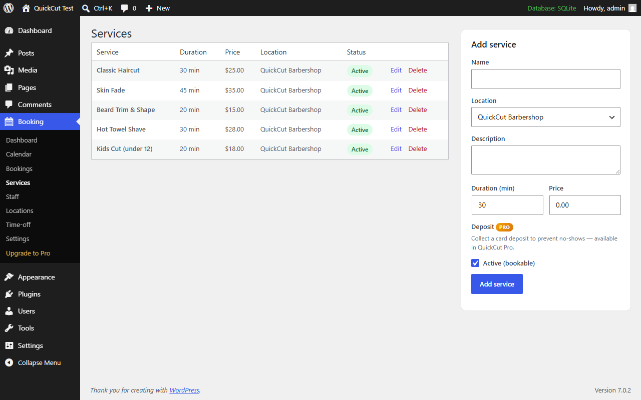The image size is (641, 400).
Task: Click the orange PRO badge beside Deposit
Action: tap(504, 227)
